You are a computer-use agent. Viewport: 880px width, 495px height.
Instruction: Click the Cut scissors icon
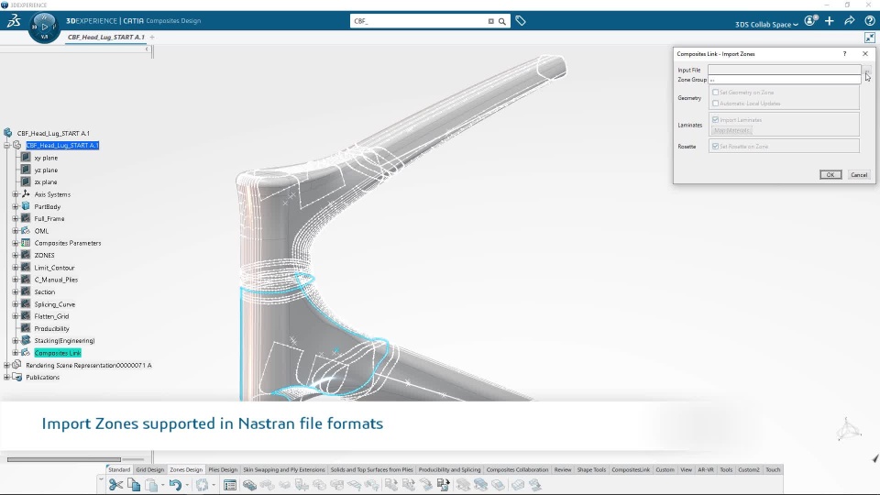tap(115, 484)
